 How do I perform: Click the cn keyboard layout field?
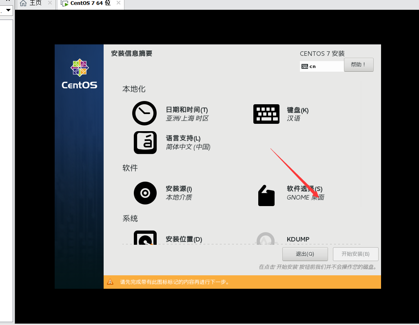[322, 66]
